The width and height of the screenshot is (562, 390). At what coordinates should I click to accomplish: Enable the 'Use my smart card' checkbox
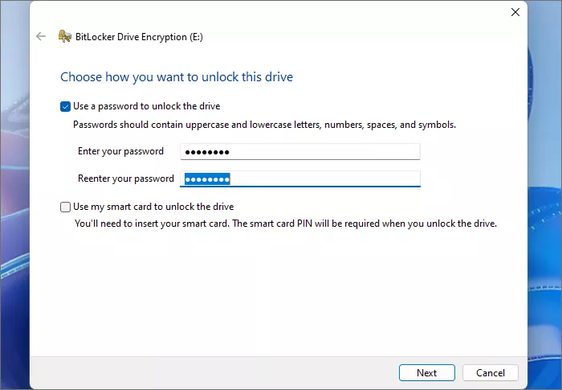coord(66,207)
